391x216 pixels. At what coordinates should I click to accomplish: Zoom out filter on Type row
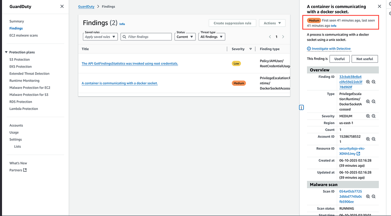pos(373,102)
